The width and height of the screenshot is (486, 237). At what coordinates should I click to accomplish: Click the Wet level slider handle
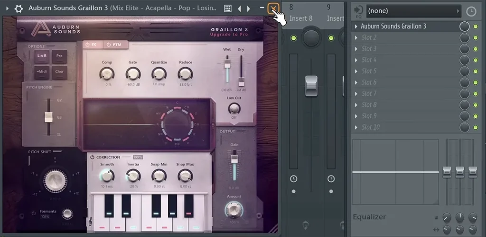click(227, 64)
